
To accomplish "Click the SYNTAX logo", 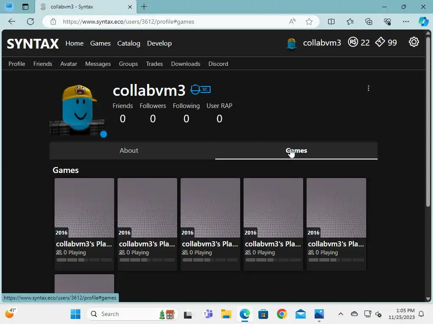I will [x=33, y=43].
